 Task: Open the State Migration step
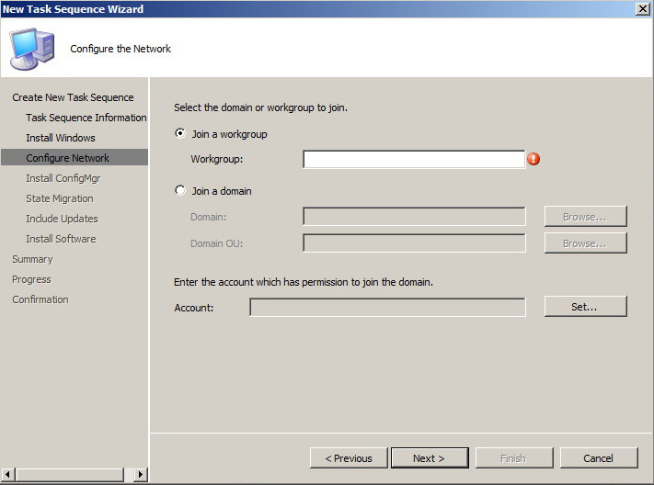[60, 198]
